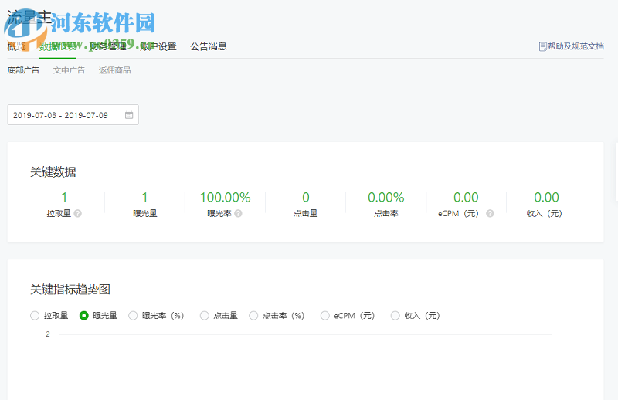618x400 pixels.
Task: Open the 文中广告 sub-tab
Action: (x=69, y=70)
